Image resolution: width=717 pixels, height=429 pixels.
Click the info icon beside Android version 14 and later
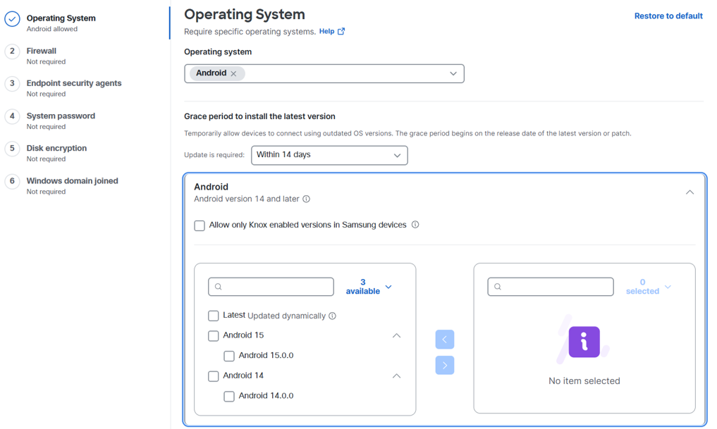[x=307, y=199]
